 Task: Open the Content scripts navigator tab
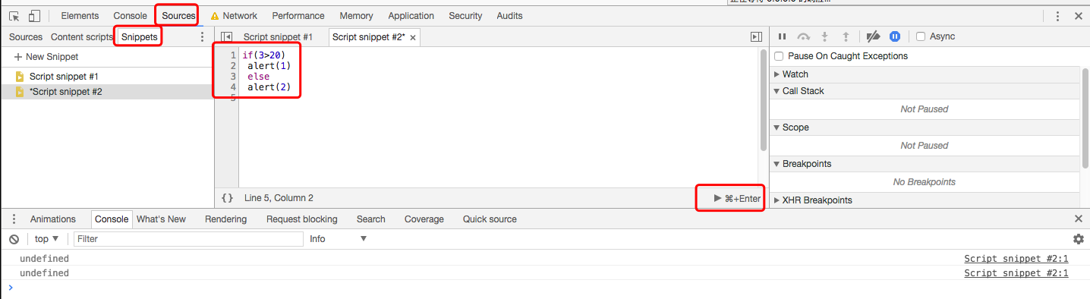pos(82,36)
